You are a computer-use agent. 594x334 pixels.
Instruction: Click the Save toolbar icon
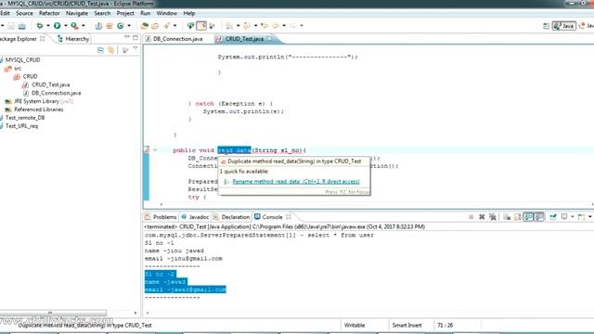click(11, 26)
